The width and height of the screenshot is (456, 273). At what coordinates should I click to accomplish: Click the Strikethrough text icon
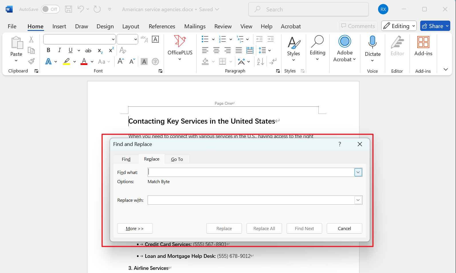[88, 51]
